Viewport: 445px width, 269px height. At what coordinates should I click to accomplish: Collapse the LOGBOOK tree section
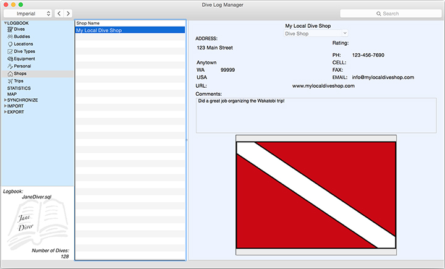[5, 23]
